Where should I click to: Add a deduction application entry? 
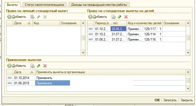(16, 66)
